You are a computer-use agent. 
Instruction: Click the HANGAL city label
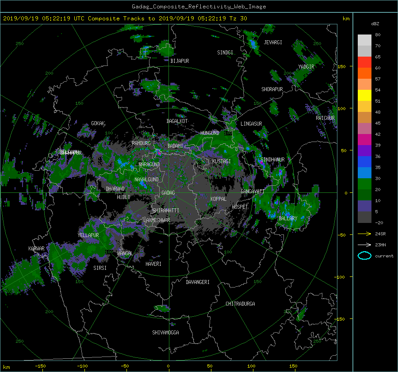click(x=125, y=253)
